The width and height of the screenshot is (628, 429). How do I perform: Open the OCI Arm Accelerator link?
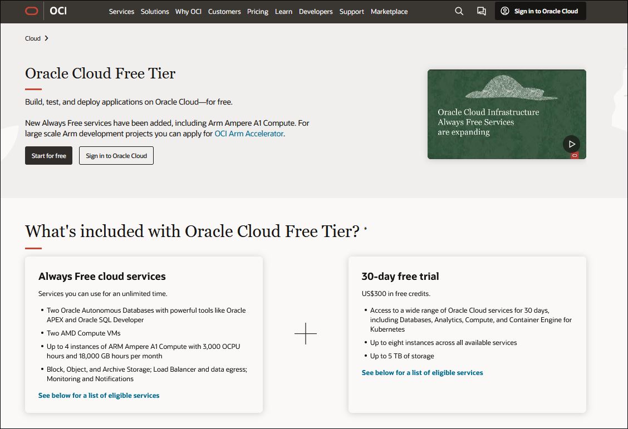tap(248, 134)
